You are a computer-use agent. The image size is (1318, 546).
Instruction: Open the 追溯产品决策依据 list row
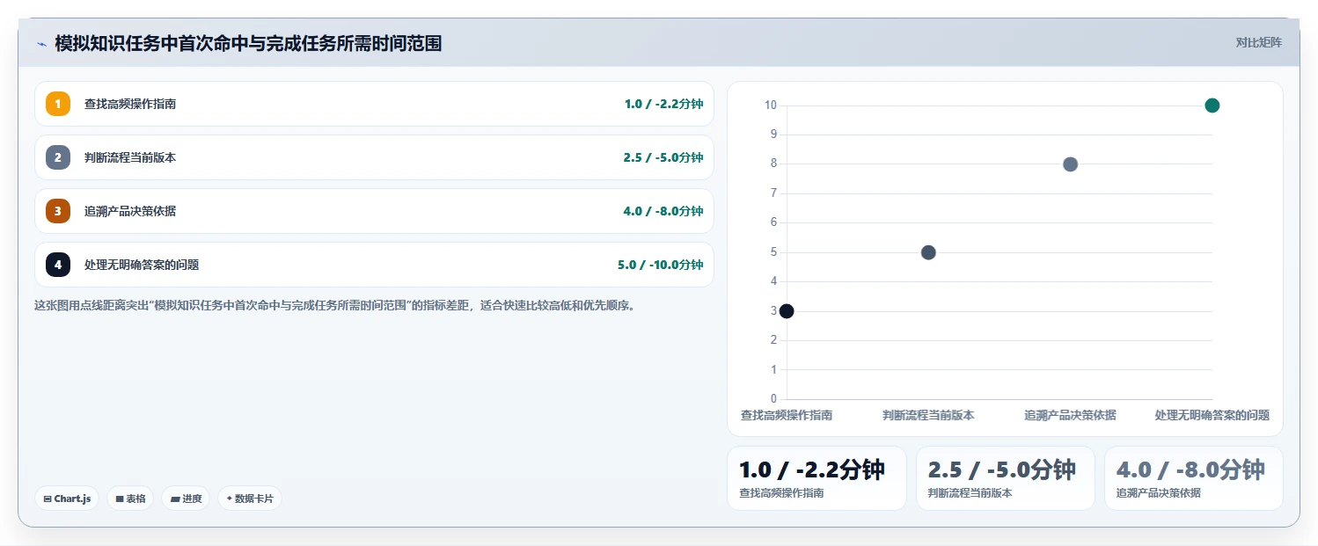coord(374,211)
